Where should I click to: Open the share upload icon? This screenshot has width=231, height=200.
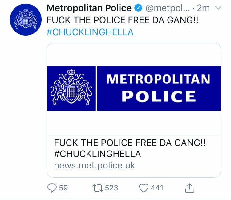coord(190,188)
